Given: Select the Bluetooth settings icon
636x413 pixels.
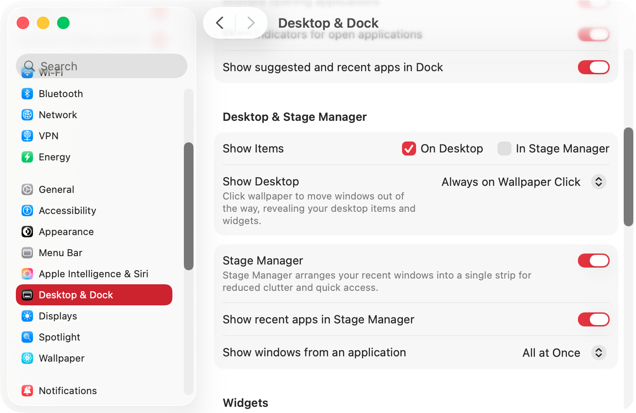Looking at the screenshot, I should coord(27,94).
